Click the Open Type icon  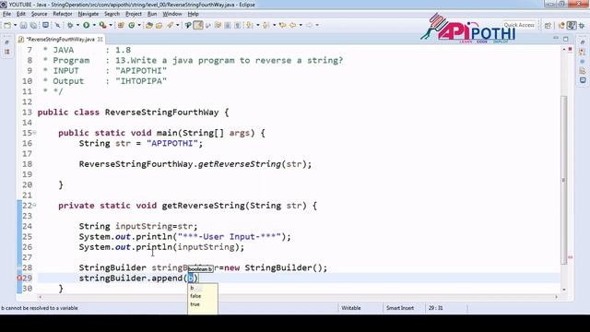pyautogui.click(x=149, y=25)
